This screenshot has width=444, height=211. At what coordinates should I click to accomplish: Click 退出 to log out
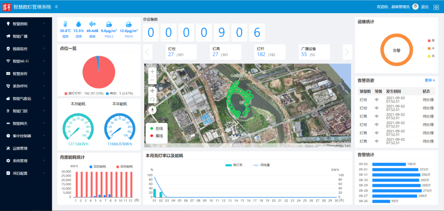[425, 7]
